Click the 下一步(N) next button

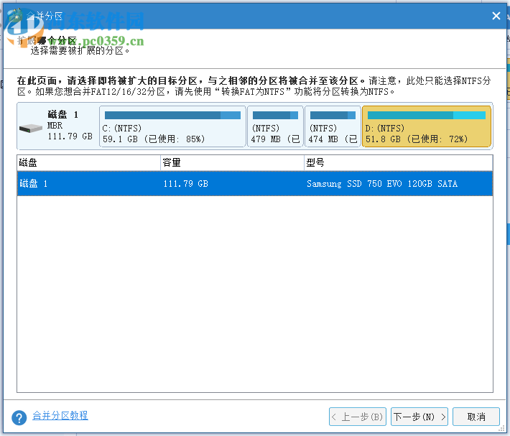[419, 417]
